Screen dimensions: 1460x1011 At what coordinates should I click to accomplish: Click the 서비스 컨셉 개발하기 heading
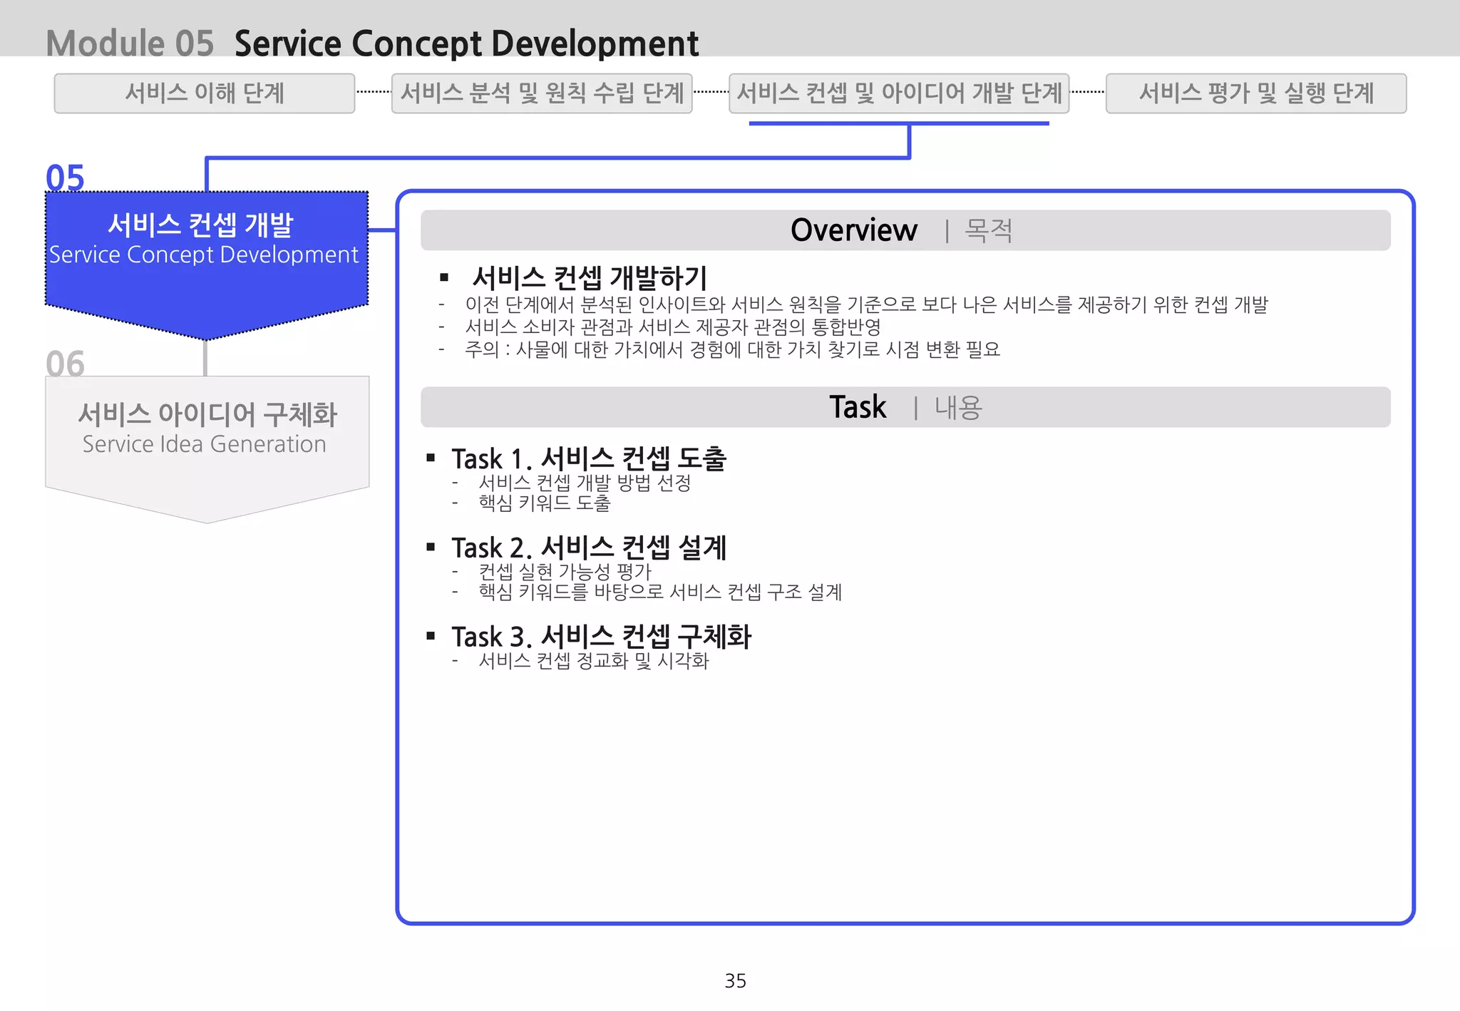590,277
